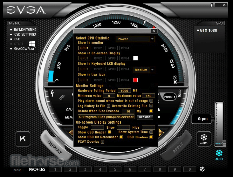Image resolution: width=233 pixels, height=177 pixels.
Task: Select profile slot 5
Action: (115, 169)
